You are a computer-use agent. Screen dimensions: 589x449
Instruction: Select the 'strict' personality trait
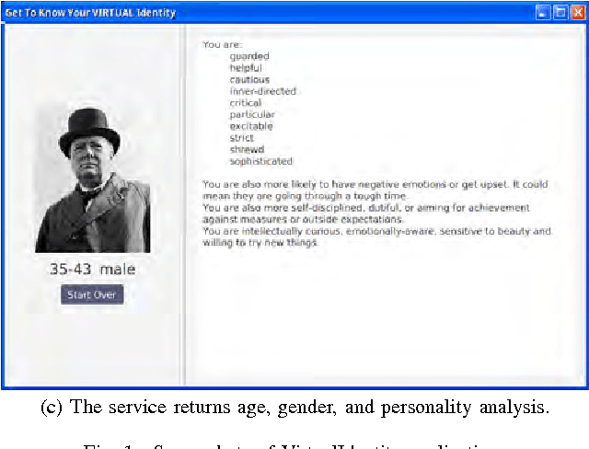242,138
